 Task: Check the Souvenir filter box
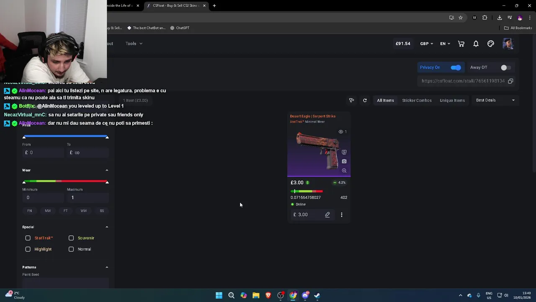pyautogui.click(x=71, y=238)
